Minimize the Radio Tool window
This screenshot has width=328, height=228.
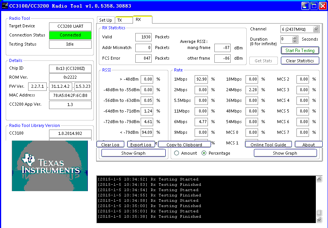pyautogui.click(x=305, y=6)
